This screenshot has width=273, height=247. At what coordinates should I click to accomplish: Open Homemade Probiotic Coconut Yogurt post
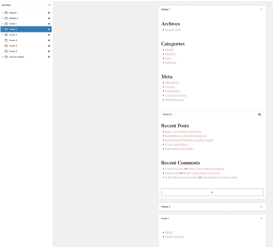(x=189, y=140)
